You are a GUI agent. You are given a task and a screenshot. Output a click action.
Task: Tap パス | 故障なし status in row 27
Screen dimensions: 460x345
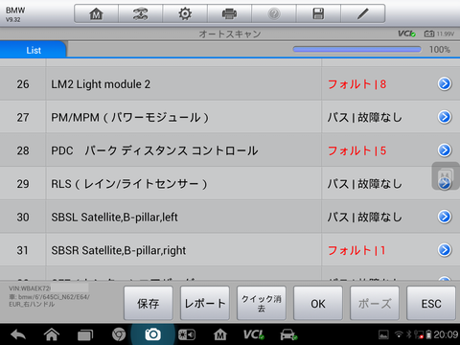(364, 118)
